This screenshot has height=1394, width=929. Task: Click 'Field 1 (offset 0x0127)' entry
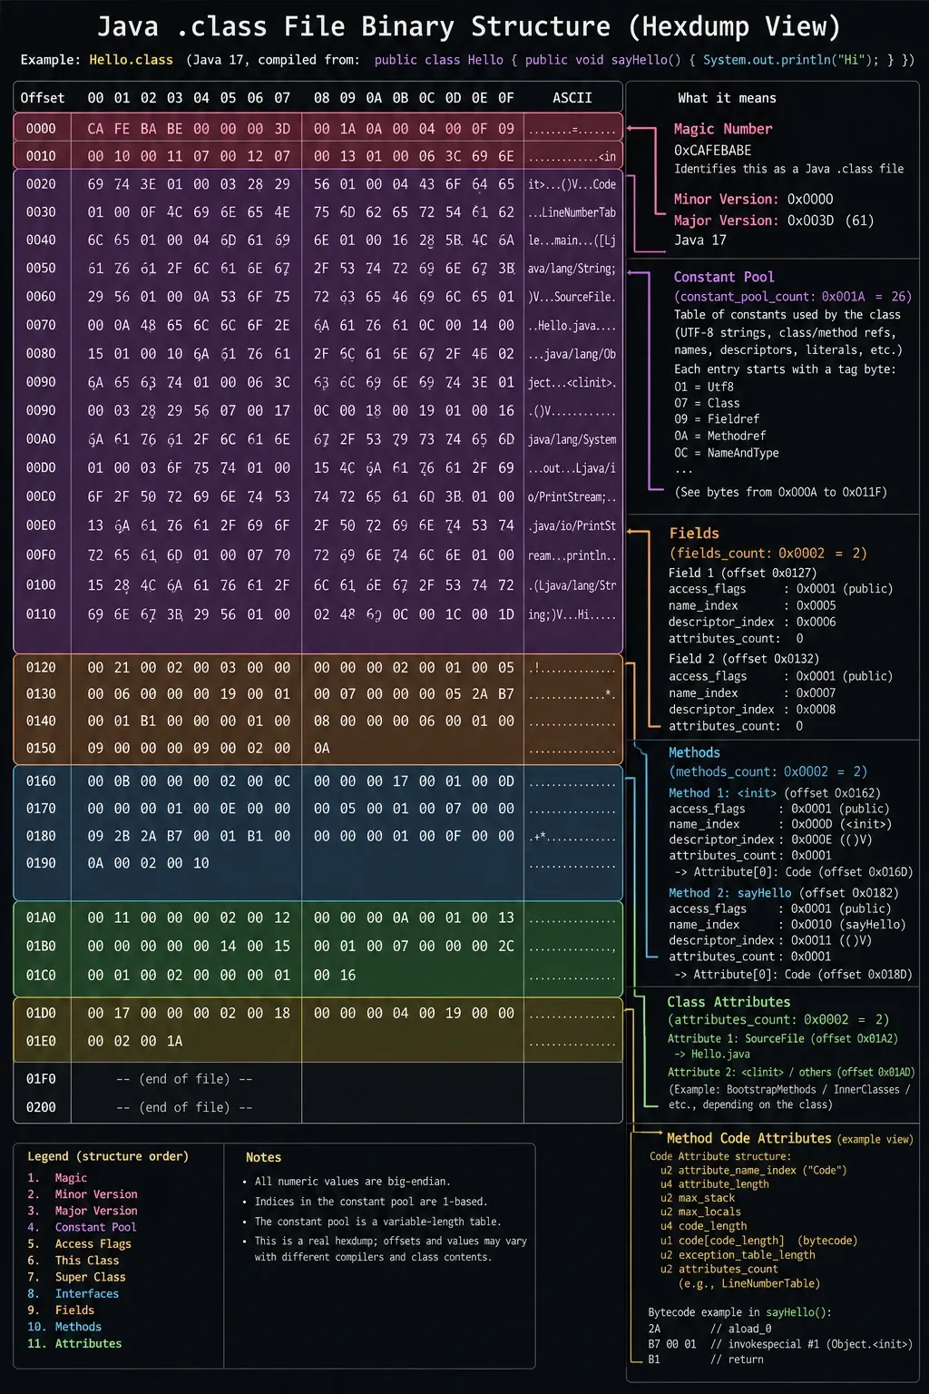742,573
